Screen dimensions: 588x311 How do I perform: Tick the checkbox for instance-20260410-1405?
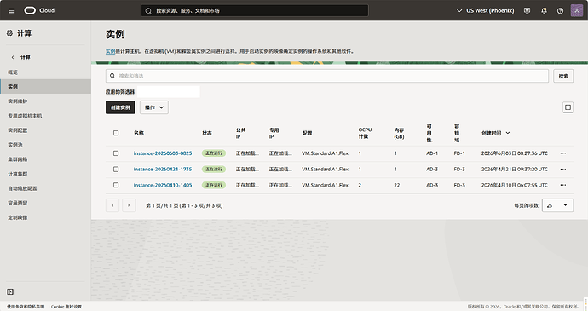coord(116,185)
